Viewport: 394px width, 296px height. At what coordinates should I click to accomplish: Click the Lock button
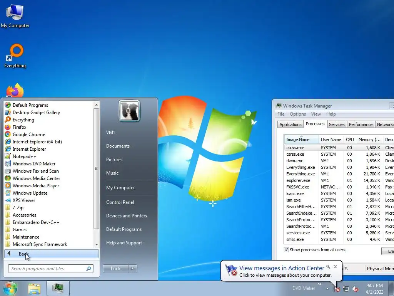coord(115,269)
